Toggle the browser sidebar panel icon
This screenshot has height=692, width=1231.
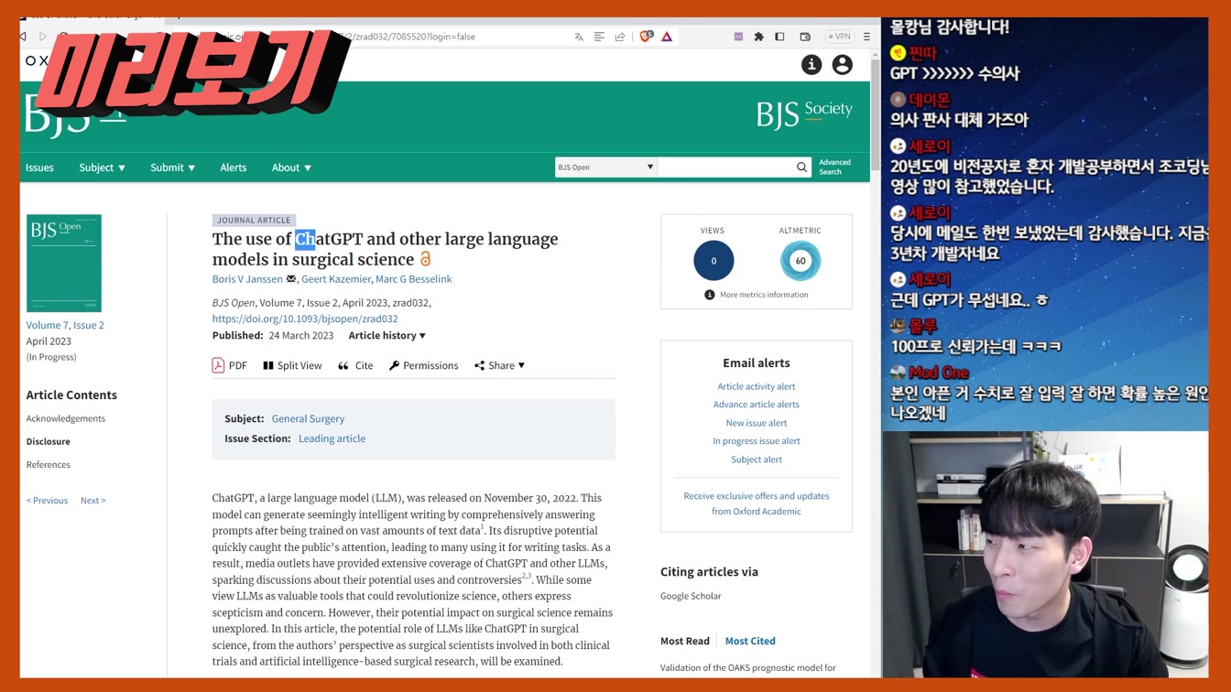pyautogui.click(x=779, y=37)
